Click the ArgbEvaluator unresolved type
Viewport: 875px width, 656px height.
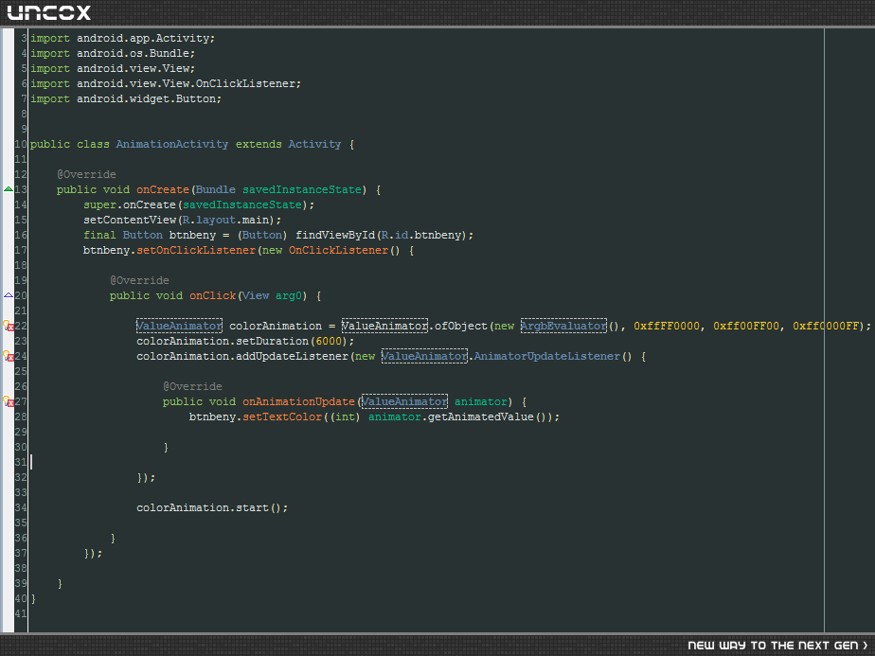[563, 326]
